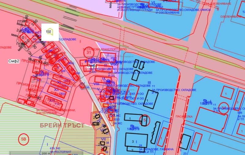Screen dimensions: 245x155
Task: Click the Смф2 zone label
Action: click(14, 61)
